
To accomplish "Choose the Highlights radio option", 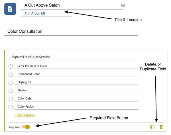I will (11, 83).
